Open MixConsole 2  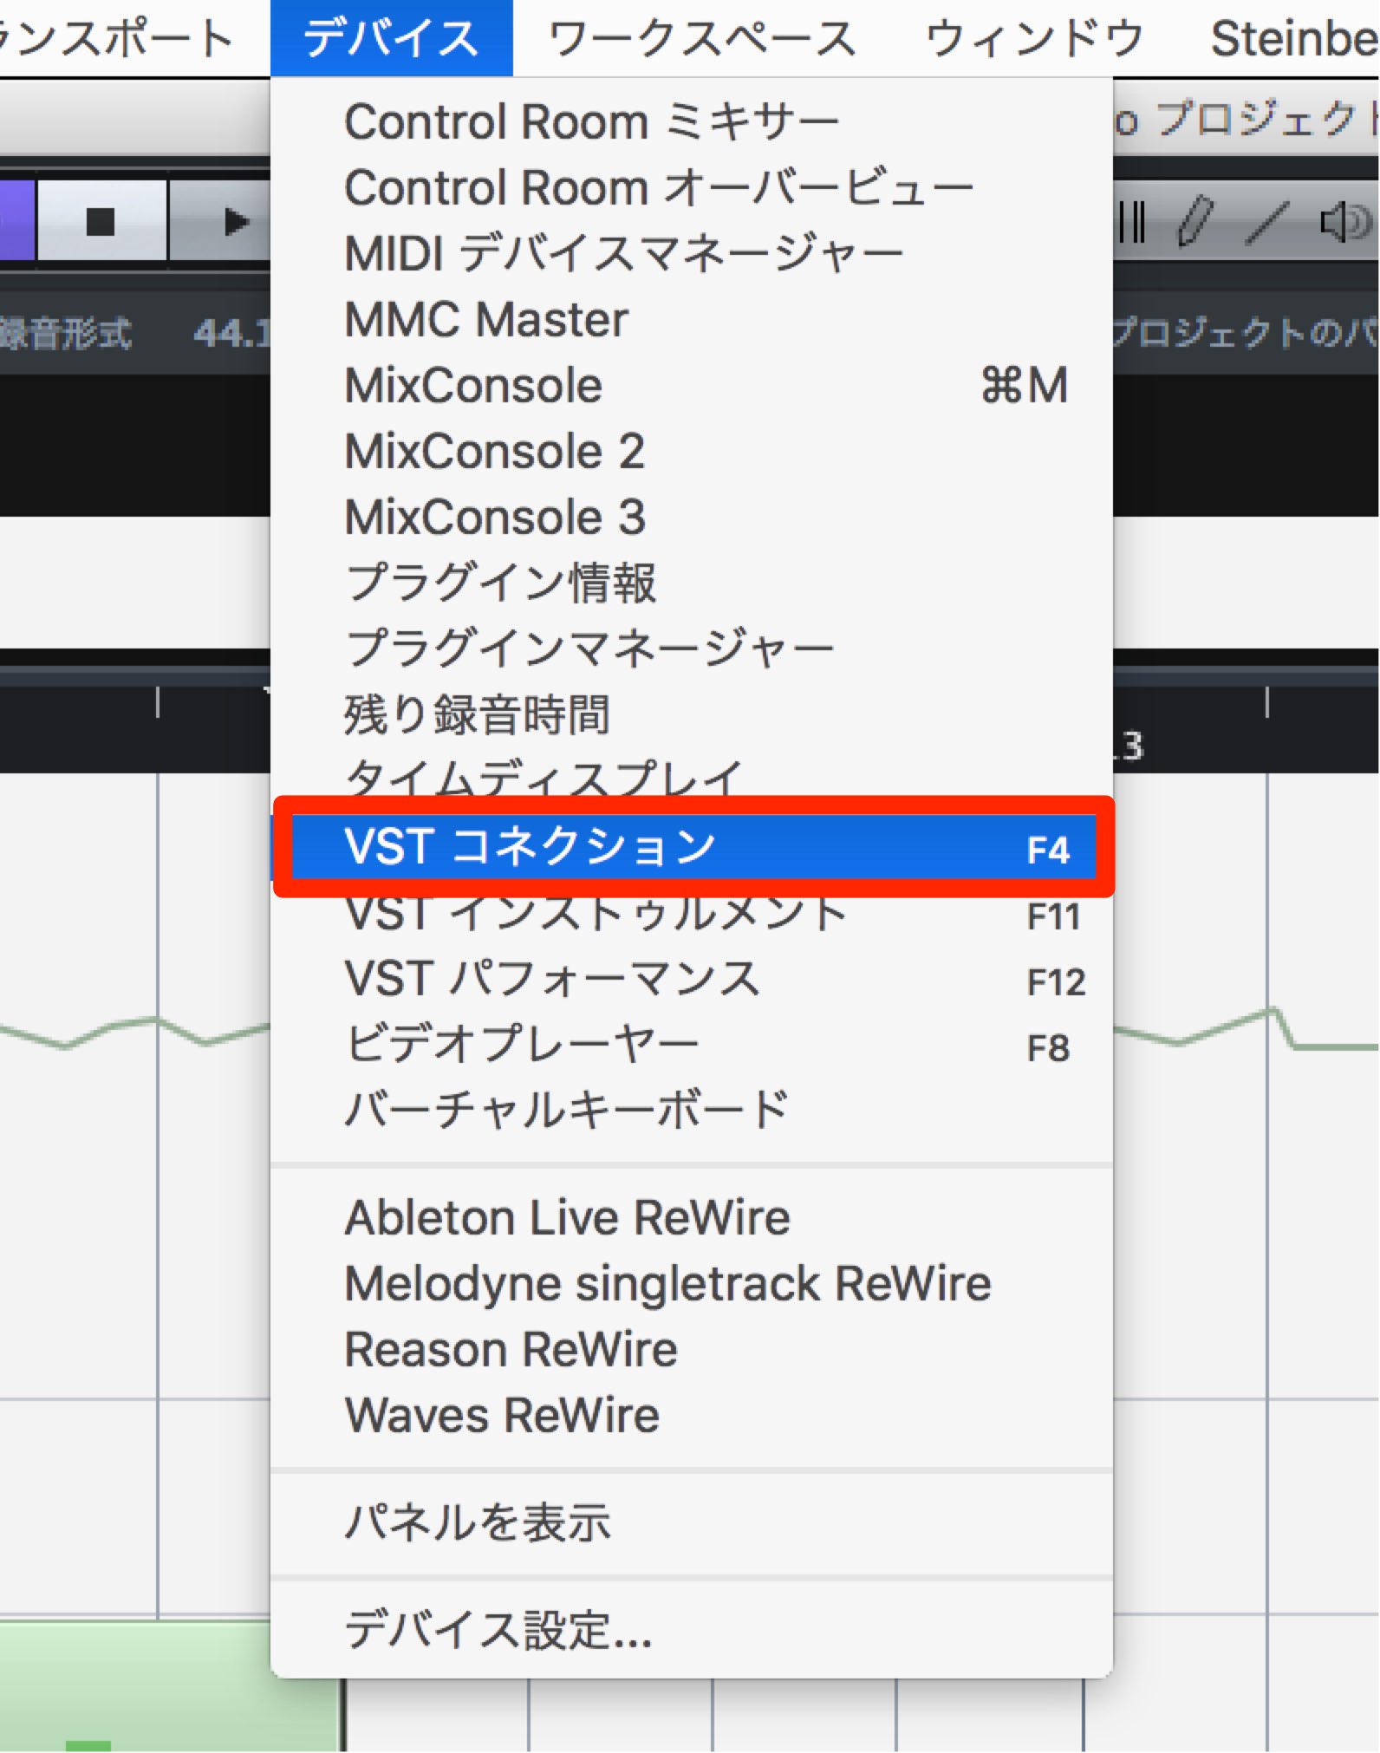[691, 451]
